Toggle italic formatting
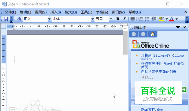 [x=124, y=19]
